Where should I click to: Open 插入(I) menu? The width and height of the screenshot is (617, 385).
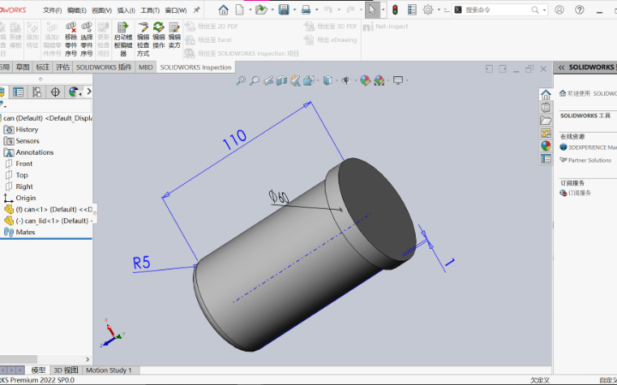point(126,10)
